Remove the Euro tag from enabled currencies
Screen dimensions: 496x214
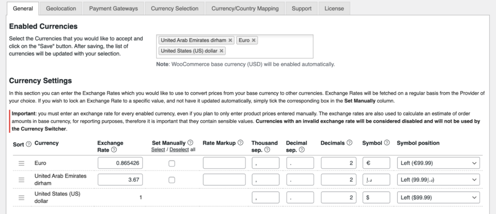pos(254,41)
